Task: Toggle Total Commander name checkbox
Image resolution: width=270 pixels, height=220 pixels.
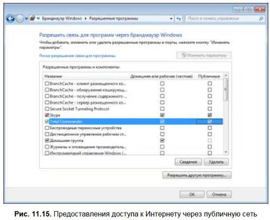Action: [x=47, y=121]
